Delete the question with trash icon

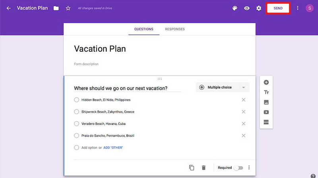[x=204, y=168]
